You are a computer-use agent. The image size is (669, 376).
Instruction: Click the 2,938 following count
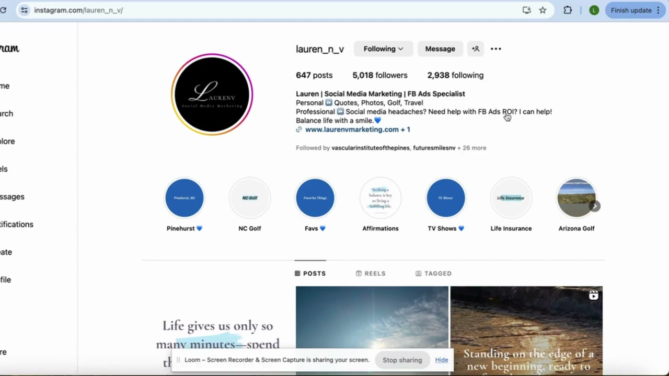(x=455, y=75)
